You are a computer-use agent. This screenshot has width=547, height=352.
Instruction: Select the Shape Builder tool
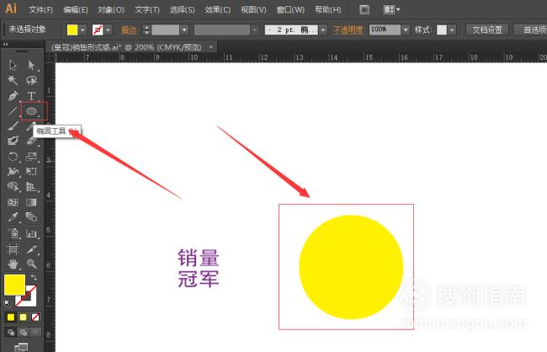point(13,186)
